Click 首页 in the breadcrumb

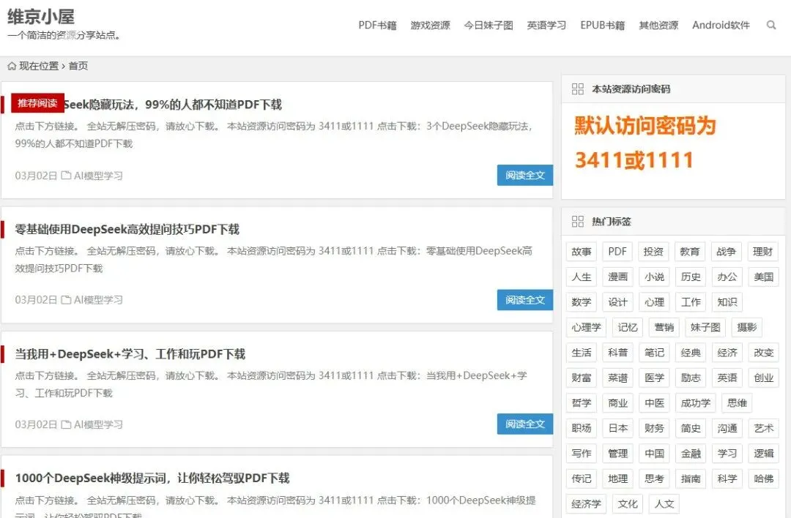tap(78, 66)
